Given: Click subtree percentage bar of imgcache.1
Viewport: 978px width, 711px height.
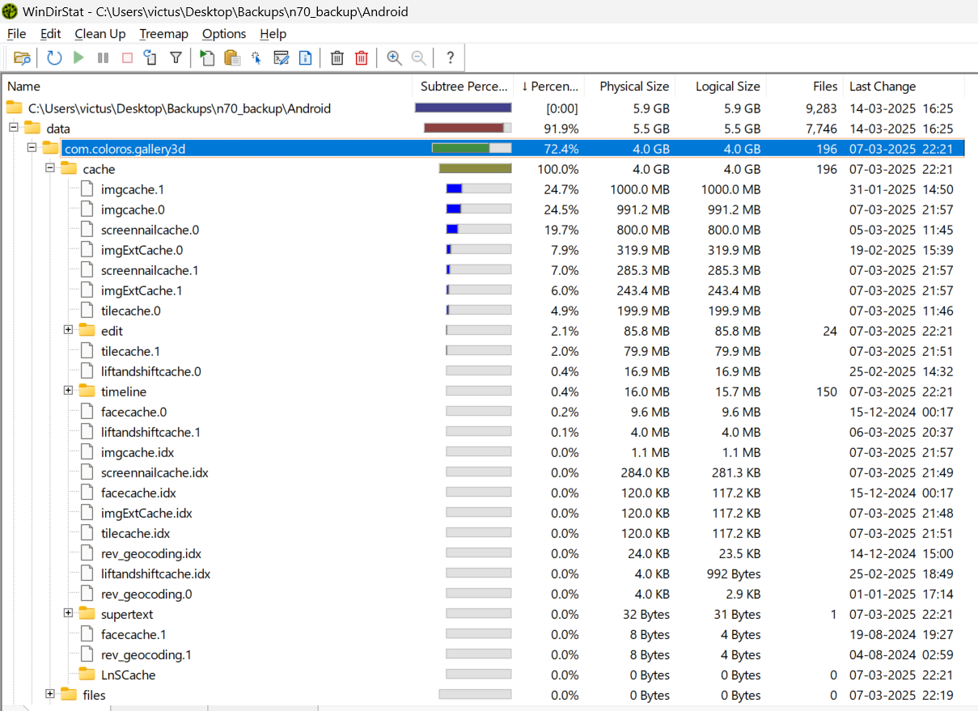Looking at the screenshot, I should [x=478, y=189].
